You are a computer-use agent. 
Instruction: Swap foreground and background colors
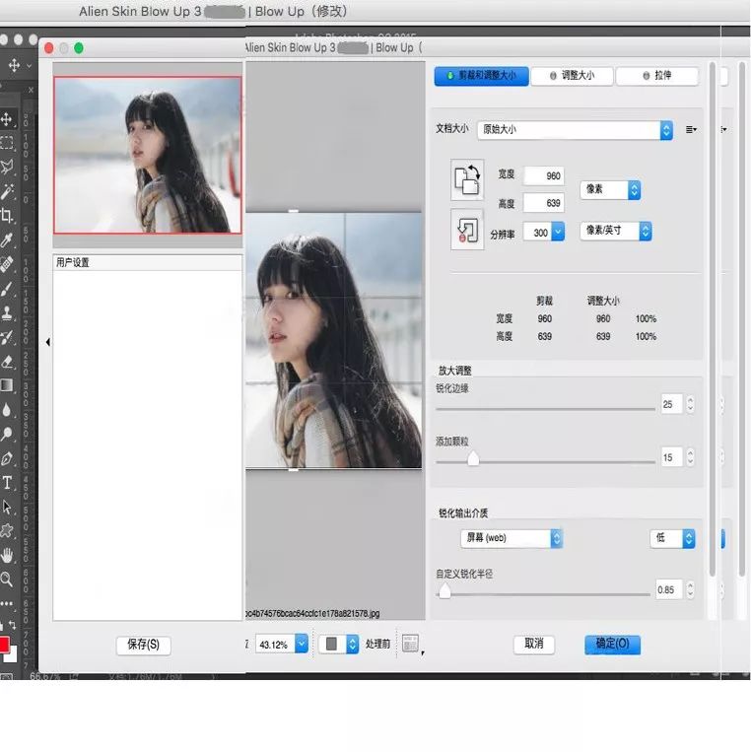click(x=13, y=625)
